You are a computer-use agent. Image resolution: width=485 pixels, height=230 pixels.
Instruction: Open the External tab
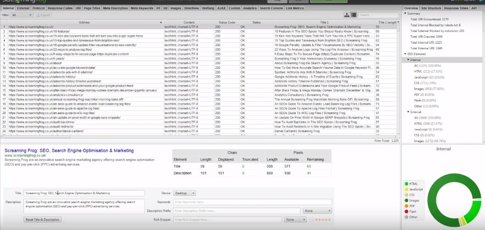(x=23, y=8)
